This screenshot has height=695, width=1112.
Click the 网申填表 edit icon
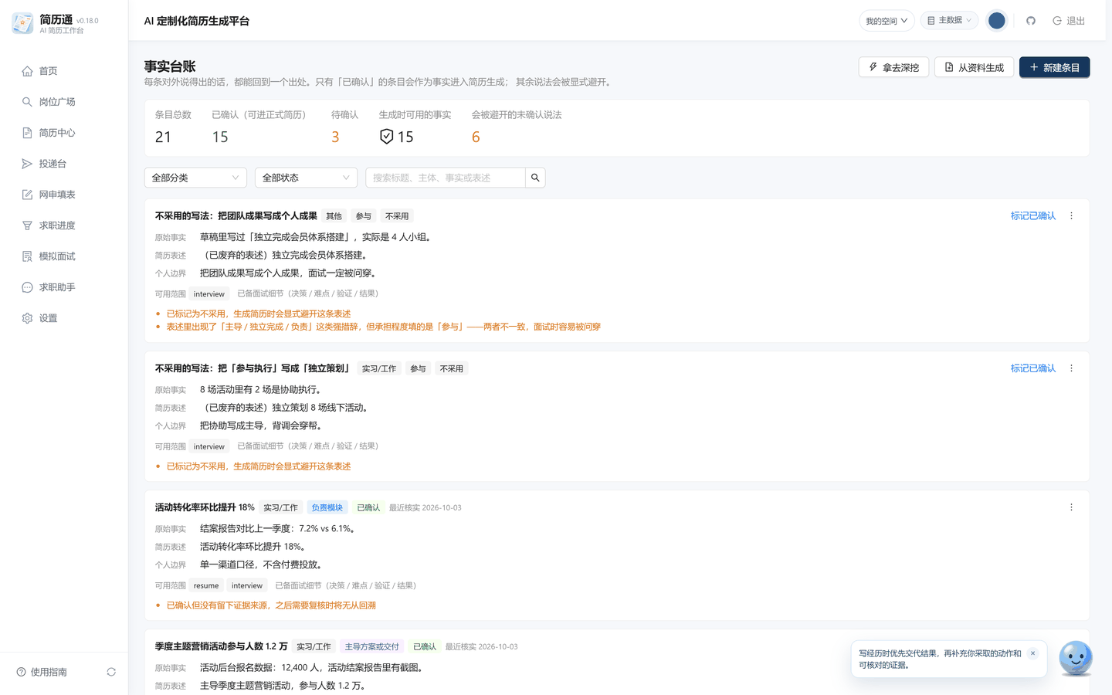pyautogui.click(x=27, y=195)
